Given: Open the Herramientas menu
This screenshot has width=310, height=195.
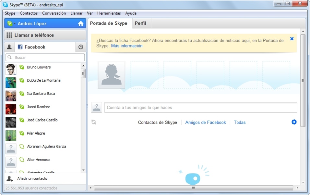Looking at the screenshot, I should pyautogui.click(x=109, y=13).
